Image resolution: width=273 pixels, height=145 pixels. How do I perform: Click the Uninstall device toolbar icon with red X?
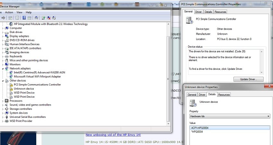tap(48, 18)
